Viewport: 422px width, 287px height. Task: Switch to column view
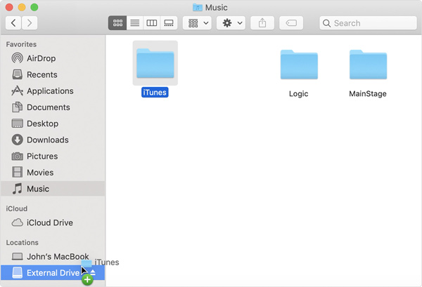[x=152, y=23]
